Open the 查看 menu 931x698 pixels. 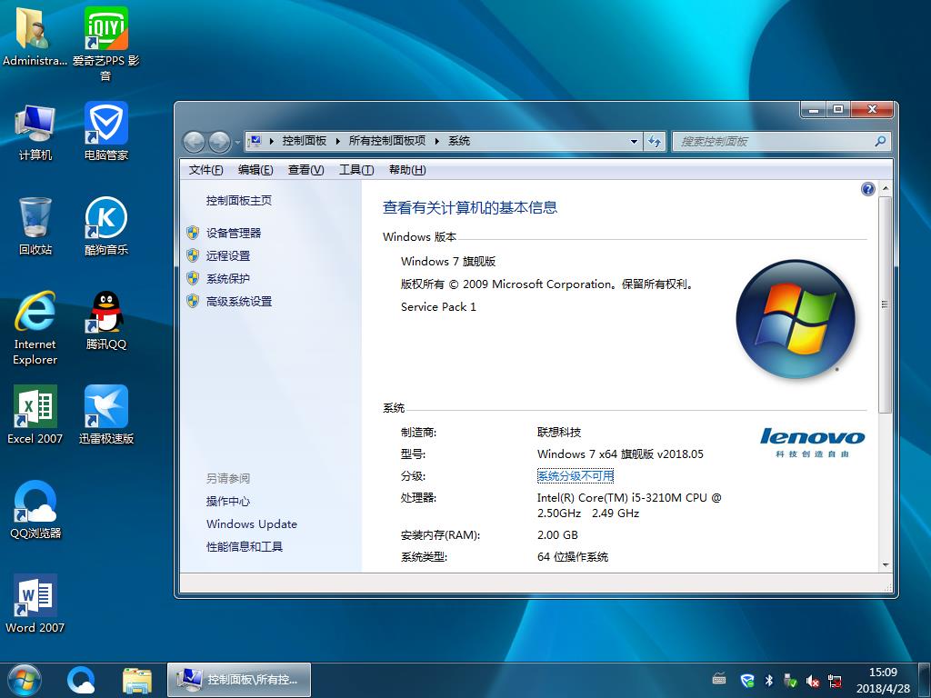[305, 169]
